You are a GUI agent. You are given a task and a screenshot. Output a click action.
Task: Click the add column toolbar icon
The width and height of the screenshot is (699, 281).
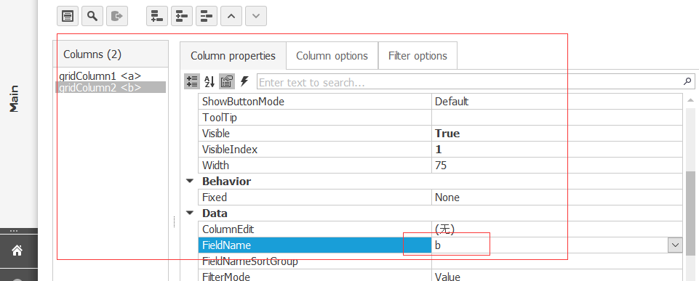click(x=157, y=17)
